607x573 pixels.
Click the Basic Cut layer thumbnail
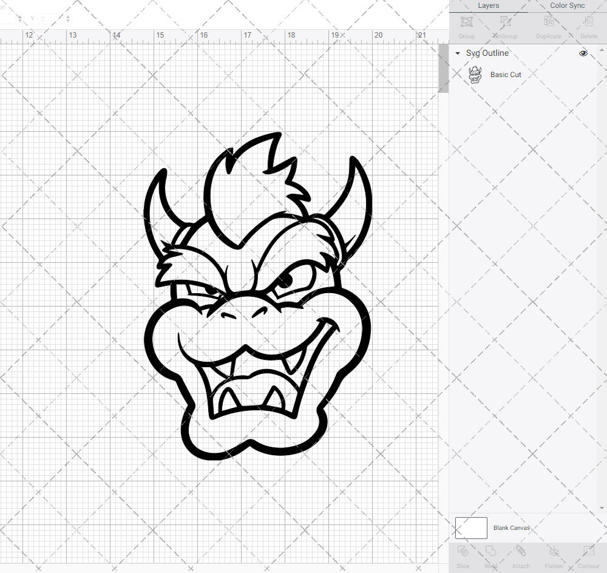(475, 74)
